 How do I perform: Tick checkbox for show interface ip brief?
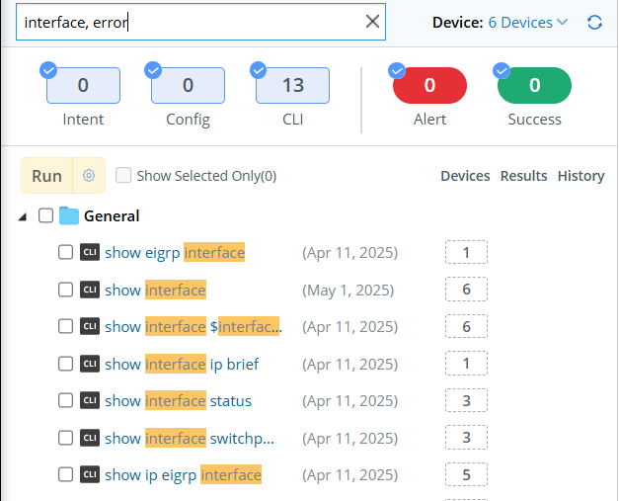[65, 364]
